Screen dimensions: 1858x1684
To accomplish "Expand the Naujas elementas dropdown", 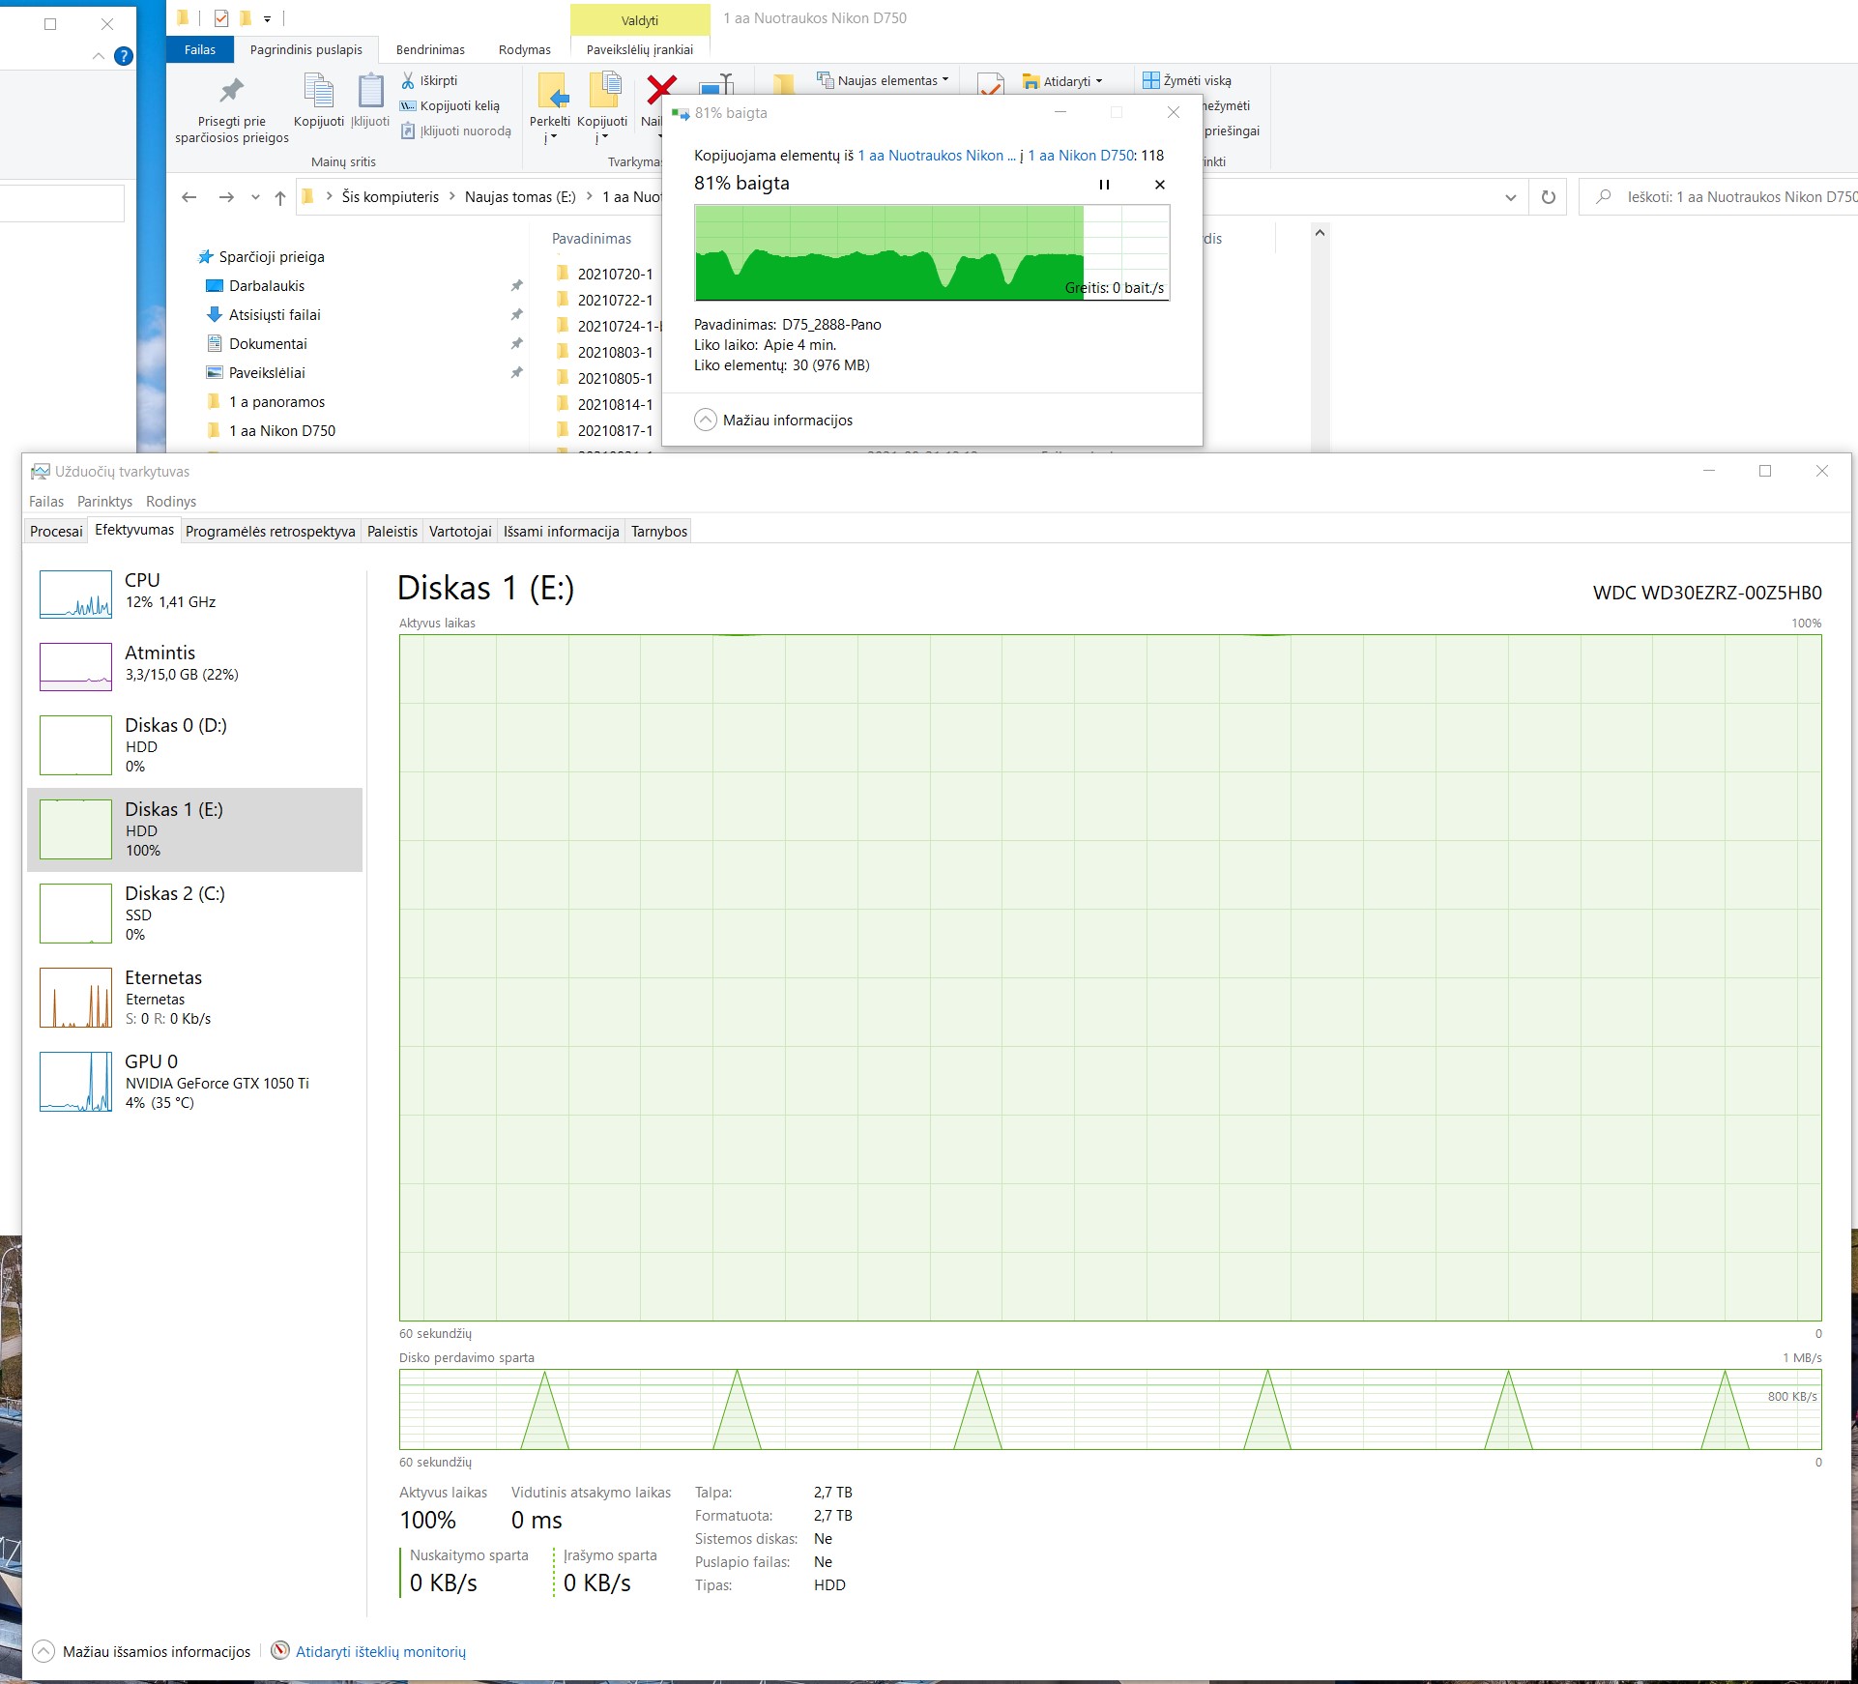I will point(944,80).
